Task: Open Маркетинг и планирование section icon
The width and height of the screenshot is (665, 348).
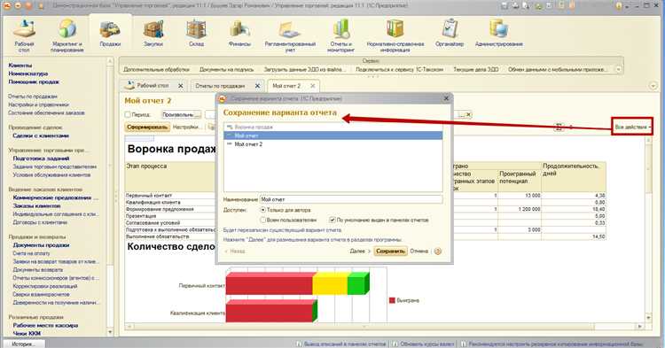Action: 67,29
